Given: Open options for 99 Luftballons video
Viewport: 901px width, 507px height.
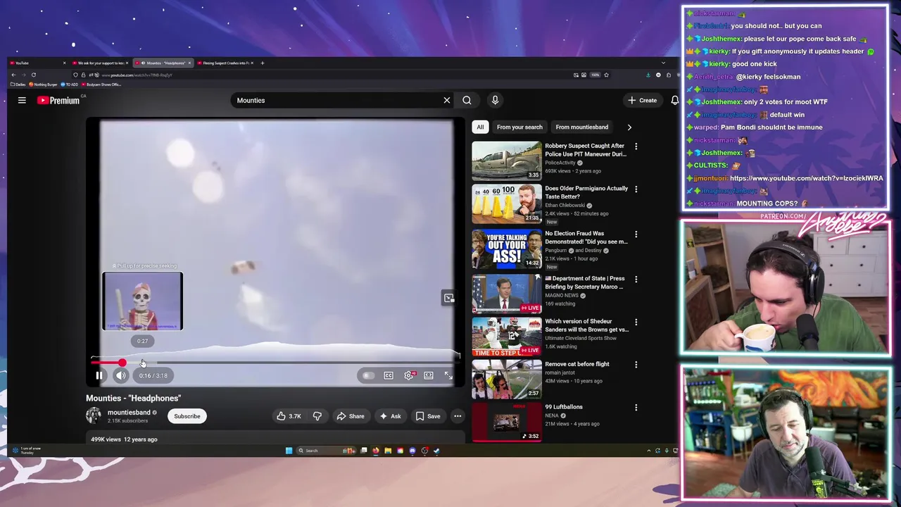Looking at the screenshot, I should click(x=636, y=407).
